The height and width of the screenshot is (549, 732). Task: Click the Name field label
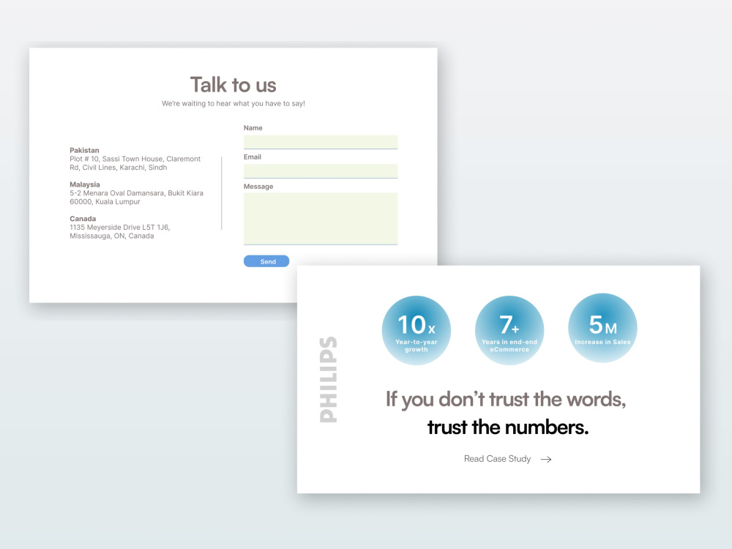[253, 128]
